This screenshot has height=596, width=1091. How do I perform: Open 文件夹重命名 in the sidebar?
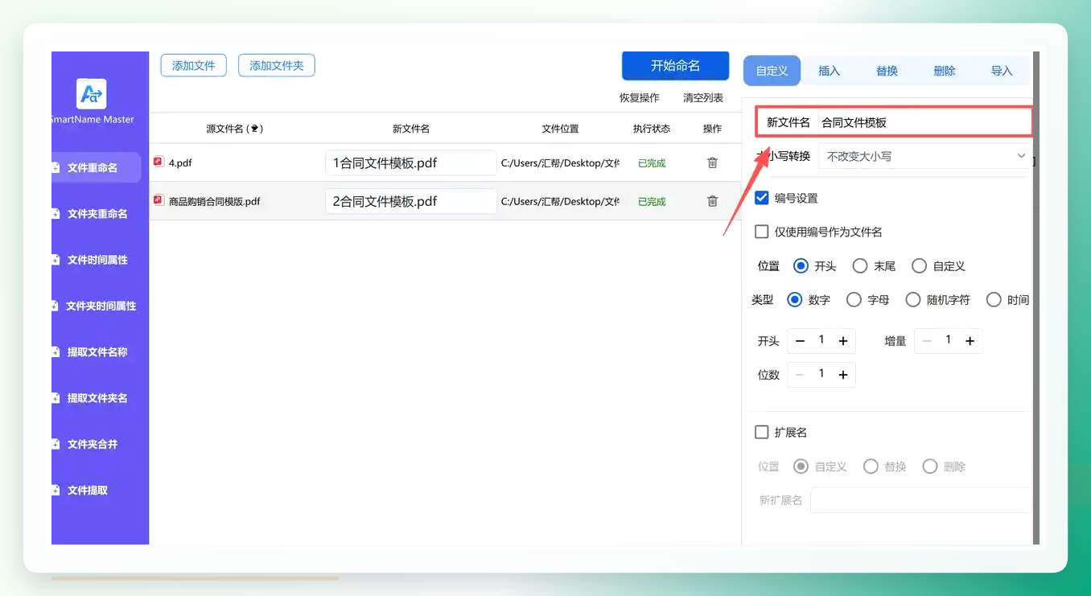(97, 214)
